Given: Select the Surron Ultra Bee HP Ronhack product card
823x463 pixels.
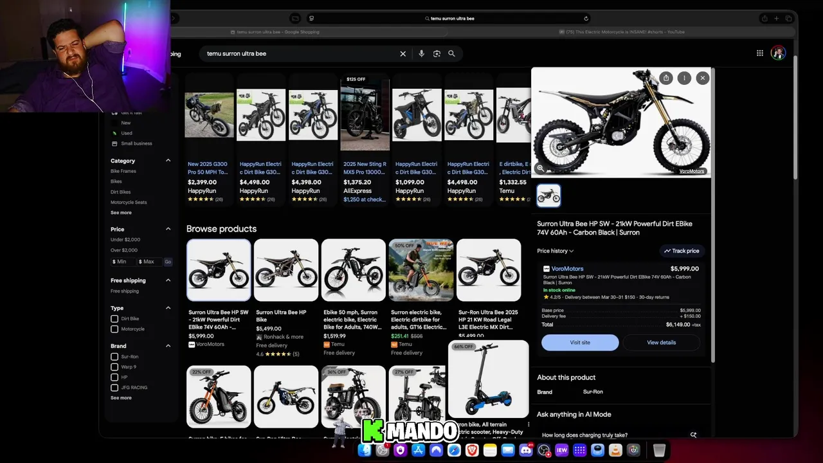Looking at the screenshot, I should click(286, 299).
